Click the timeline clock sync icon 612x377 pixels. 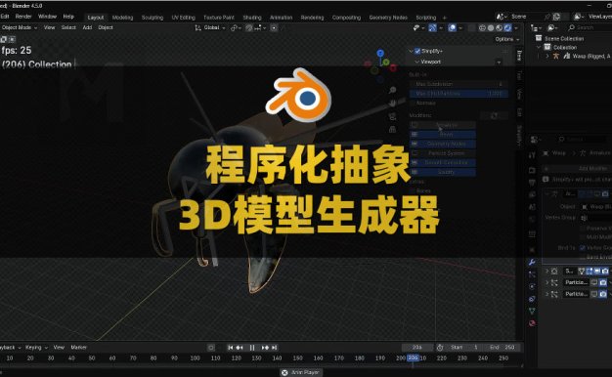[x=440, y=348]
